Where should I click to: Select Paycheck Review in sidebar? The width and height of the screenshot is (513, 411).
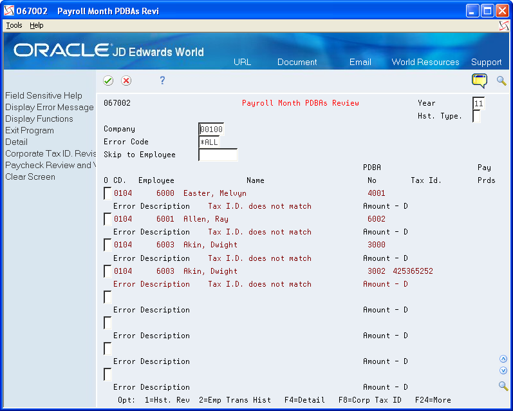click(50, 165)
